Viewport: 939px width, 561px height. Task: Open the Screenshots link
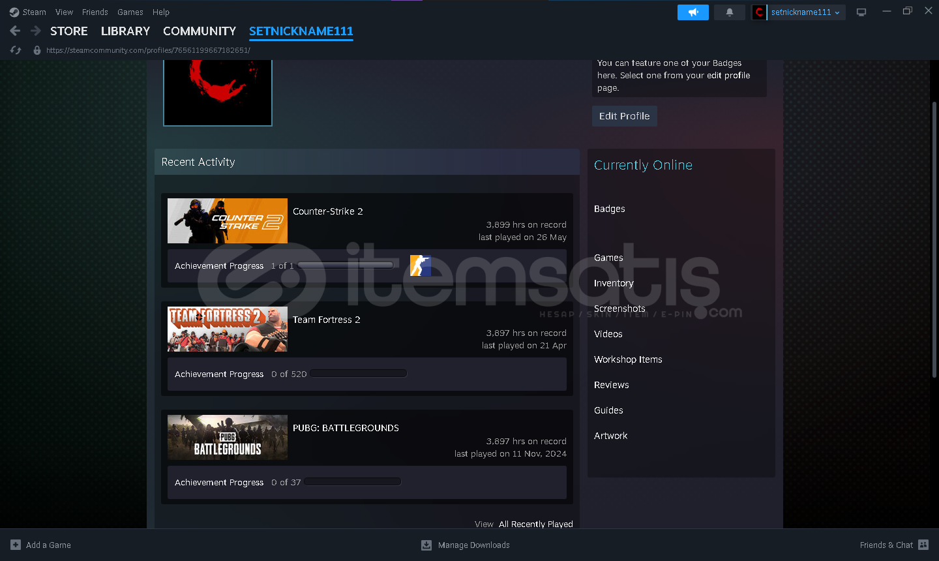[619, 309]
